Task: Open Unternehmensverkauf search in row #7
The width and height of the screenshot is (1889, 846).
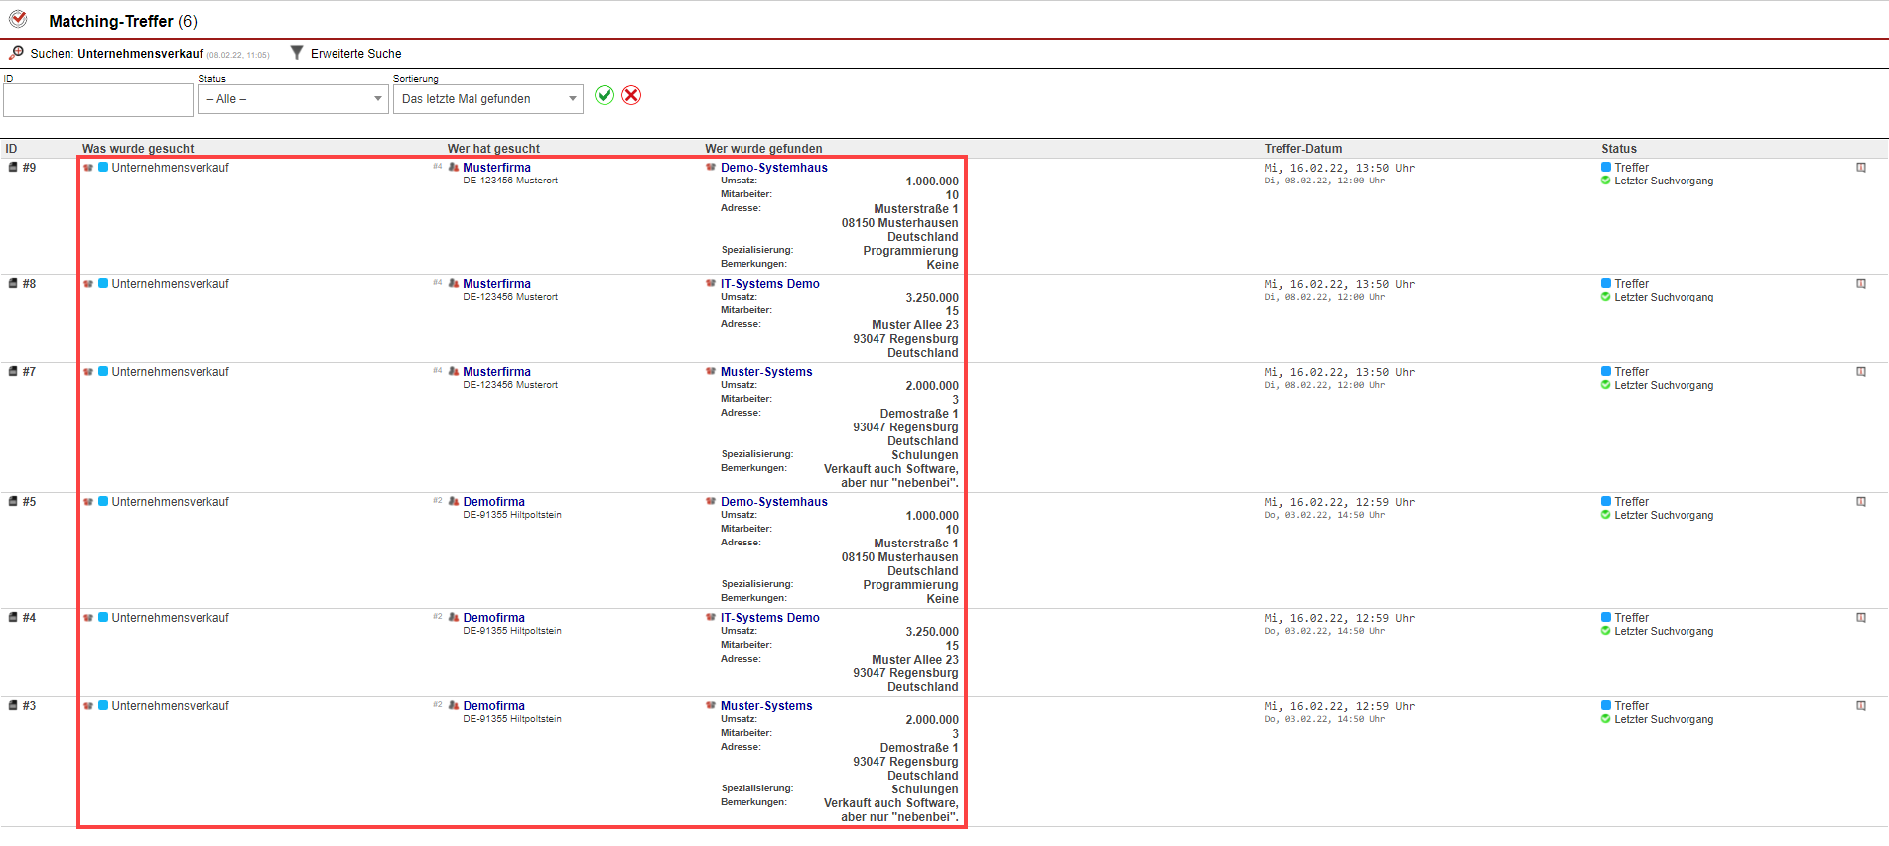Action: coord(170,372)
